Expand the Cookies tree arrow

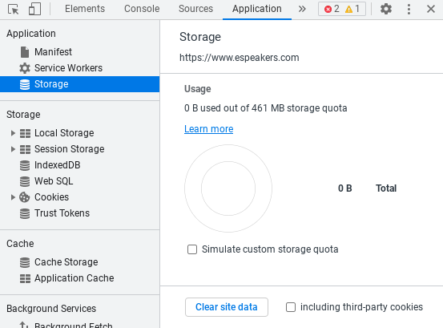[13, 197]
